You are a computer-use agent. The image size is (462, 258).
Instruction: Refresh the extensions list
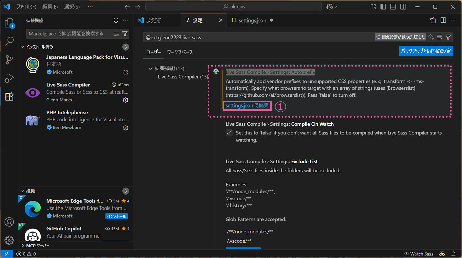[116, 20]
